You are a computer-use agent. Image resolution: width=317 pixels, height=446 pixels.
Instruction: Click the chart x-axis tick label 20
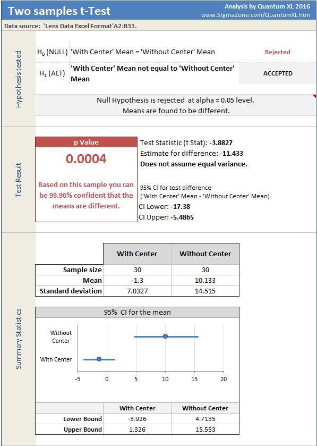(x=224, y=379)
